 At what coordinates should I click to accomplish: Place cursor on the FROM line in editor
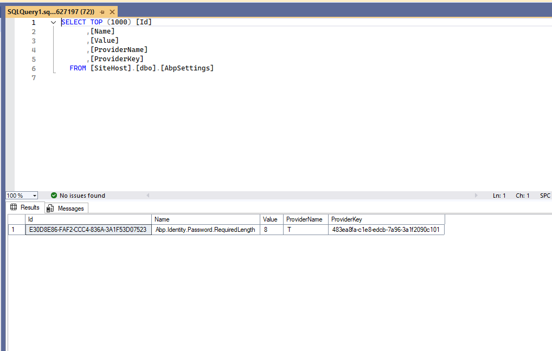142,68
